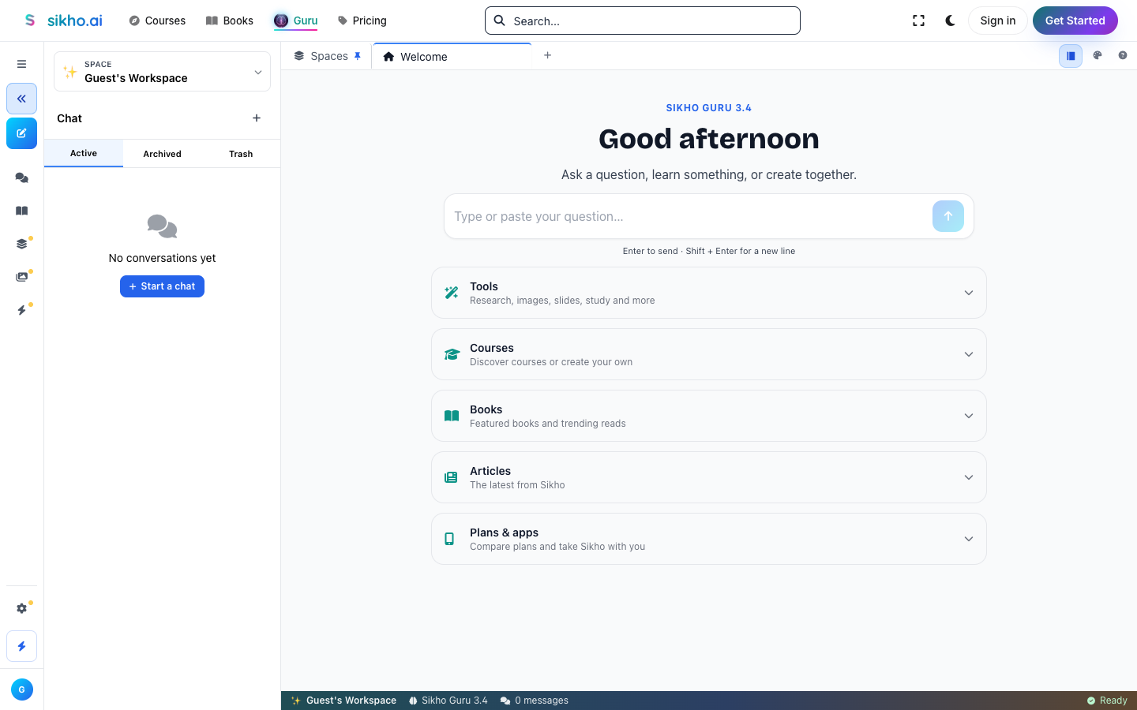Select the Welcome tab
This screenshot has width=1137, height=710.
coord(452,56)
